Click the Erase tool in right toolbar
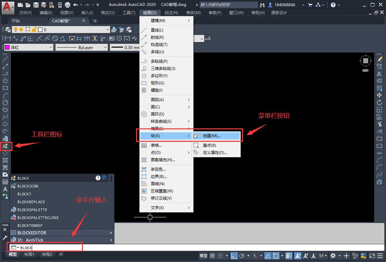386x262 pixels. tap(379, 59)
